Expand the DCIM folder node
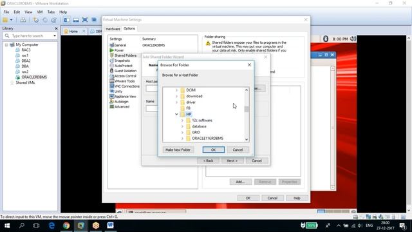Viewport: 412px width, 232px height. [176, 90]
